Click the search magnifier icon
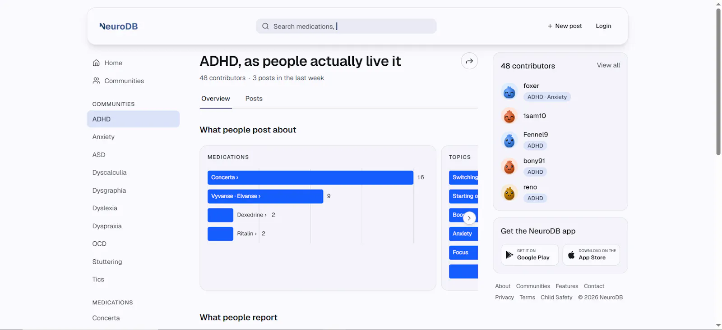722x330 pixels. click(265, 26)
